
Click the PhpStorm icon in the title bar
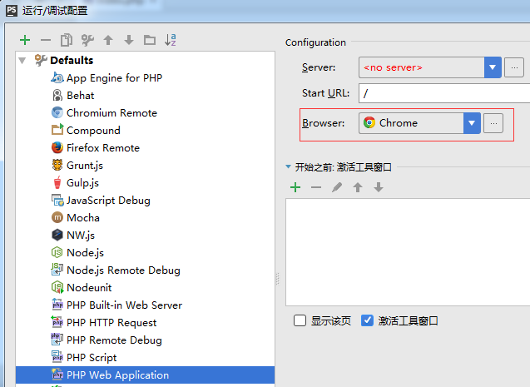click(x=11, y=11)
